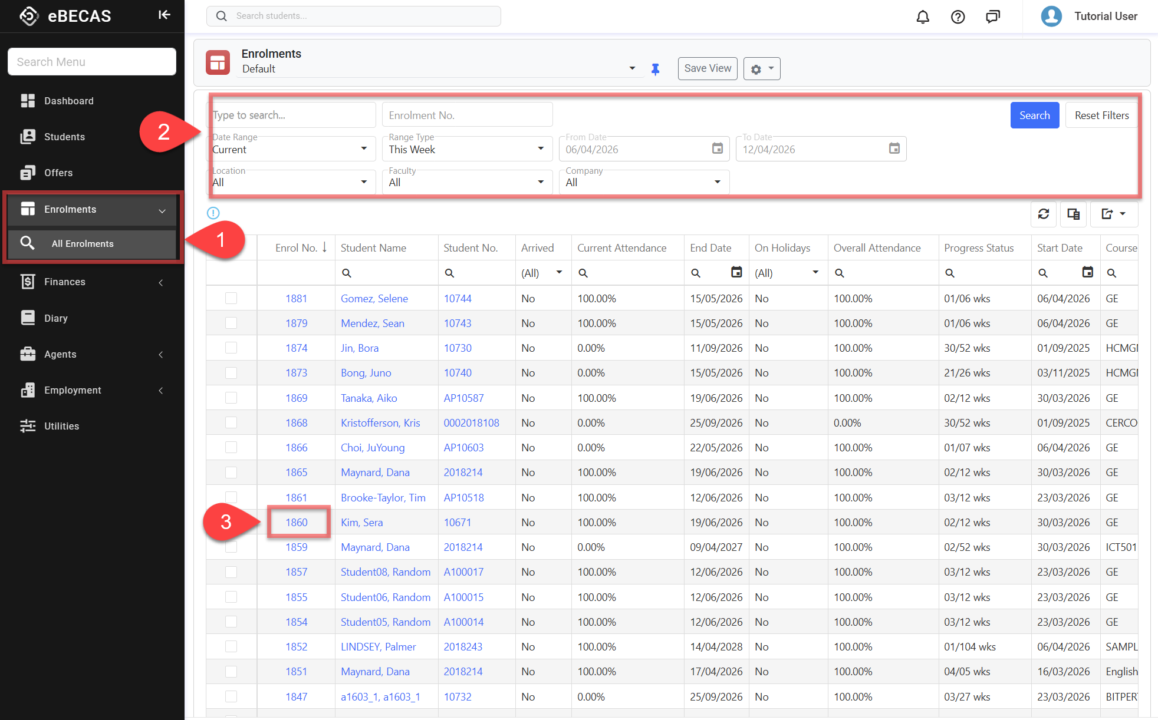Open the export dropdown arrow
1158x720 pixels.
1123,214
